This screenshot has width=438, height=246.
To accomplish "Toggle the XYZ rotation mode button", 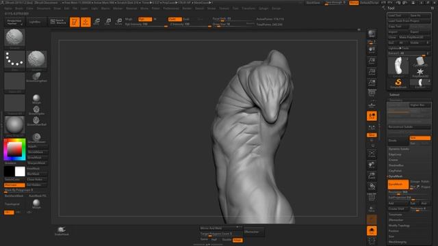I will click(x=372, y=135).
